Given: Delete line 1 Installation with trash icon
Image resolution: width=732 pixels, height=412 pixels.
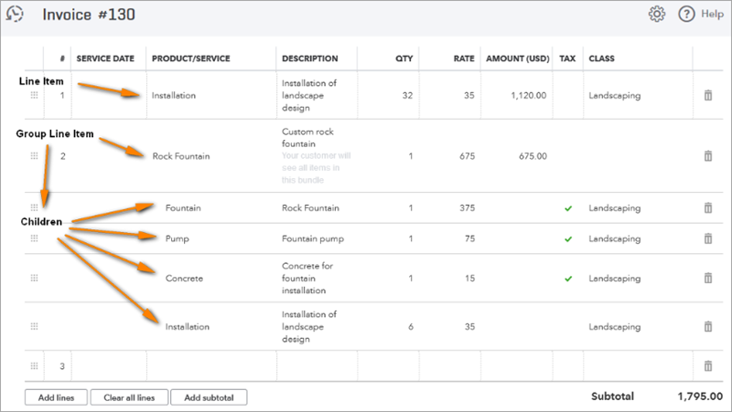Looking at the screenshot, I should 708,95.
